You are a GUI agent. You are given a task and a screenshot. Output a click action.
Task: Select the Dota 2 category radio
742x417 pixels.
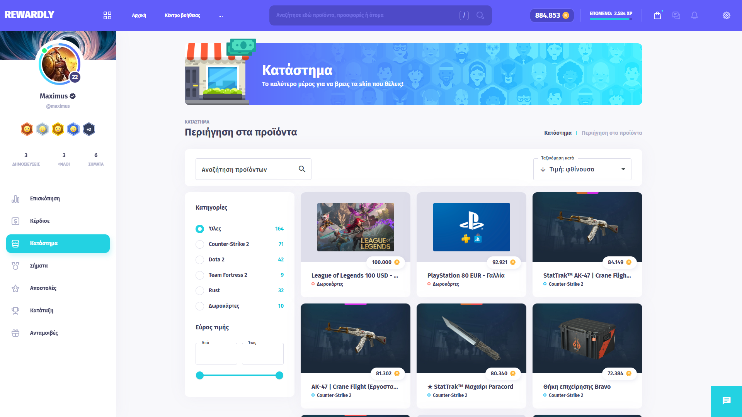coord(200,260)
